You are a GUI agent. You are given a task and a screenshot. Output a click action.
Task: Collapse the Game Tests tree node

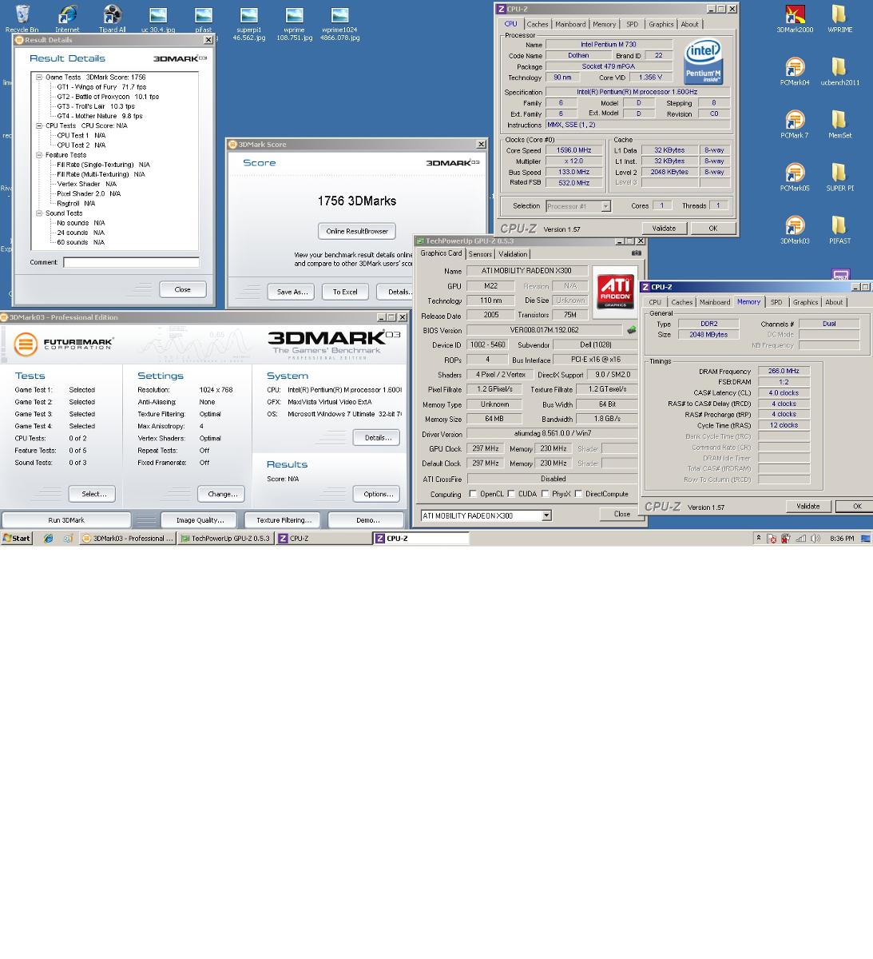click(38, 78)
